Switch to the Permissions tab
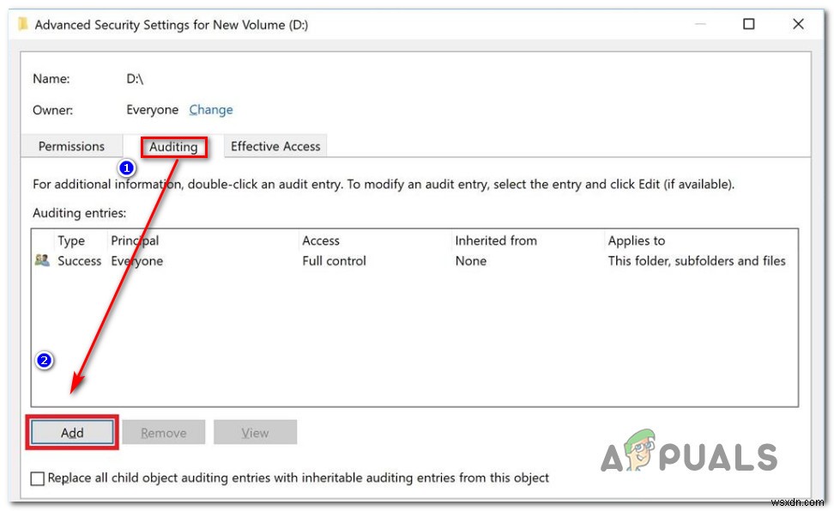834x511 pixels. pyautogui.click(x=71, y=145)
